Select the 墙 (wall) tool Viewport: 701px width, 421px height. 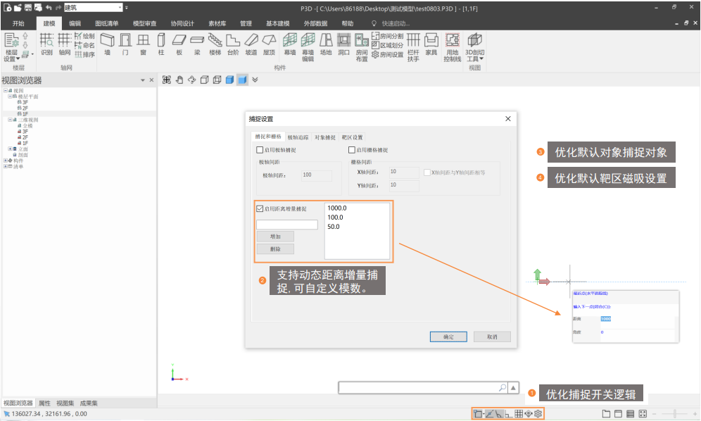(107, 43)
